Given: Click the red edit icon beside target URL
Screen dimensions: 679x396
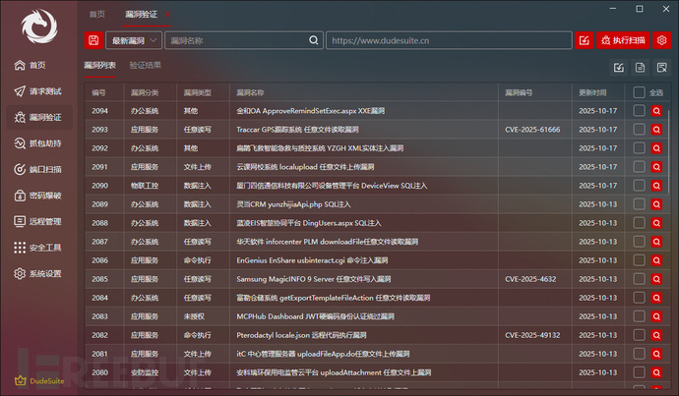Looking at the screenshot, I should click(x=584, y=40).
